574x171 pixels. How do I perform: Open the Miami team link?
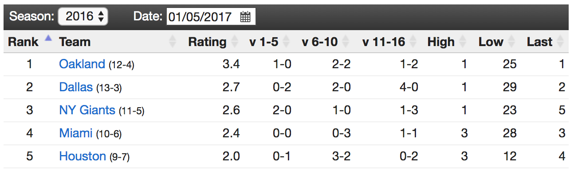point(75,133)
